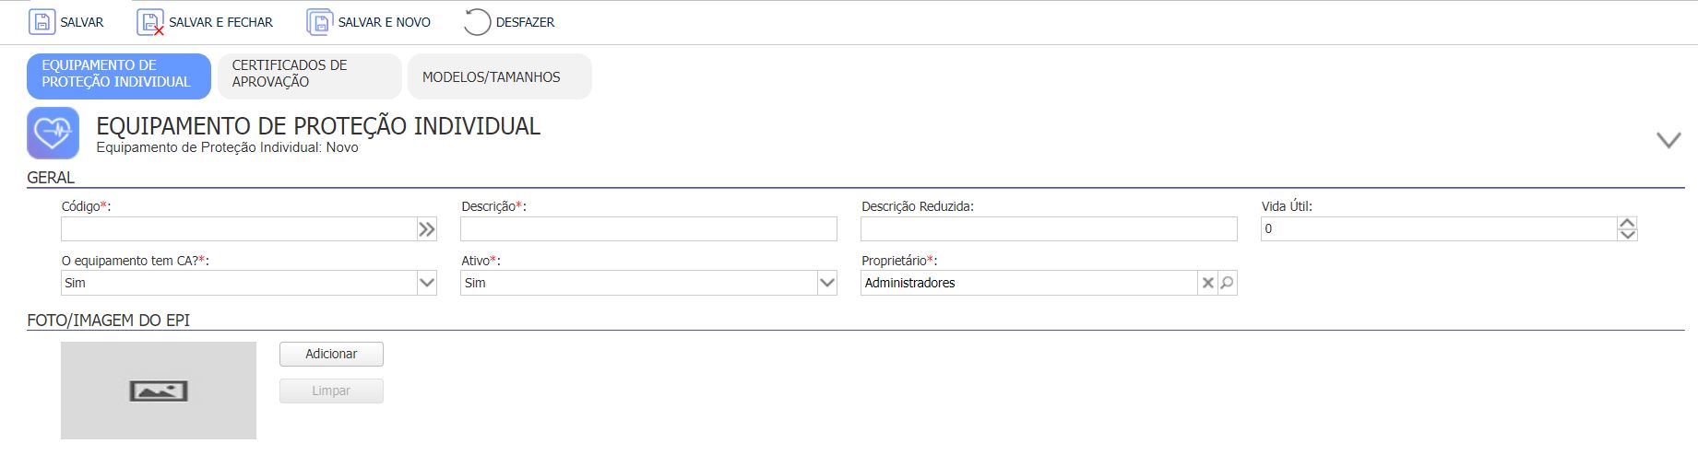Screen dimensions: 1698x455
Task: Click the Salvar e Fechar icon
Action: (149, 22)
